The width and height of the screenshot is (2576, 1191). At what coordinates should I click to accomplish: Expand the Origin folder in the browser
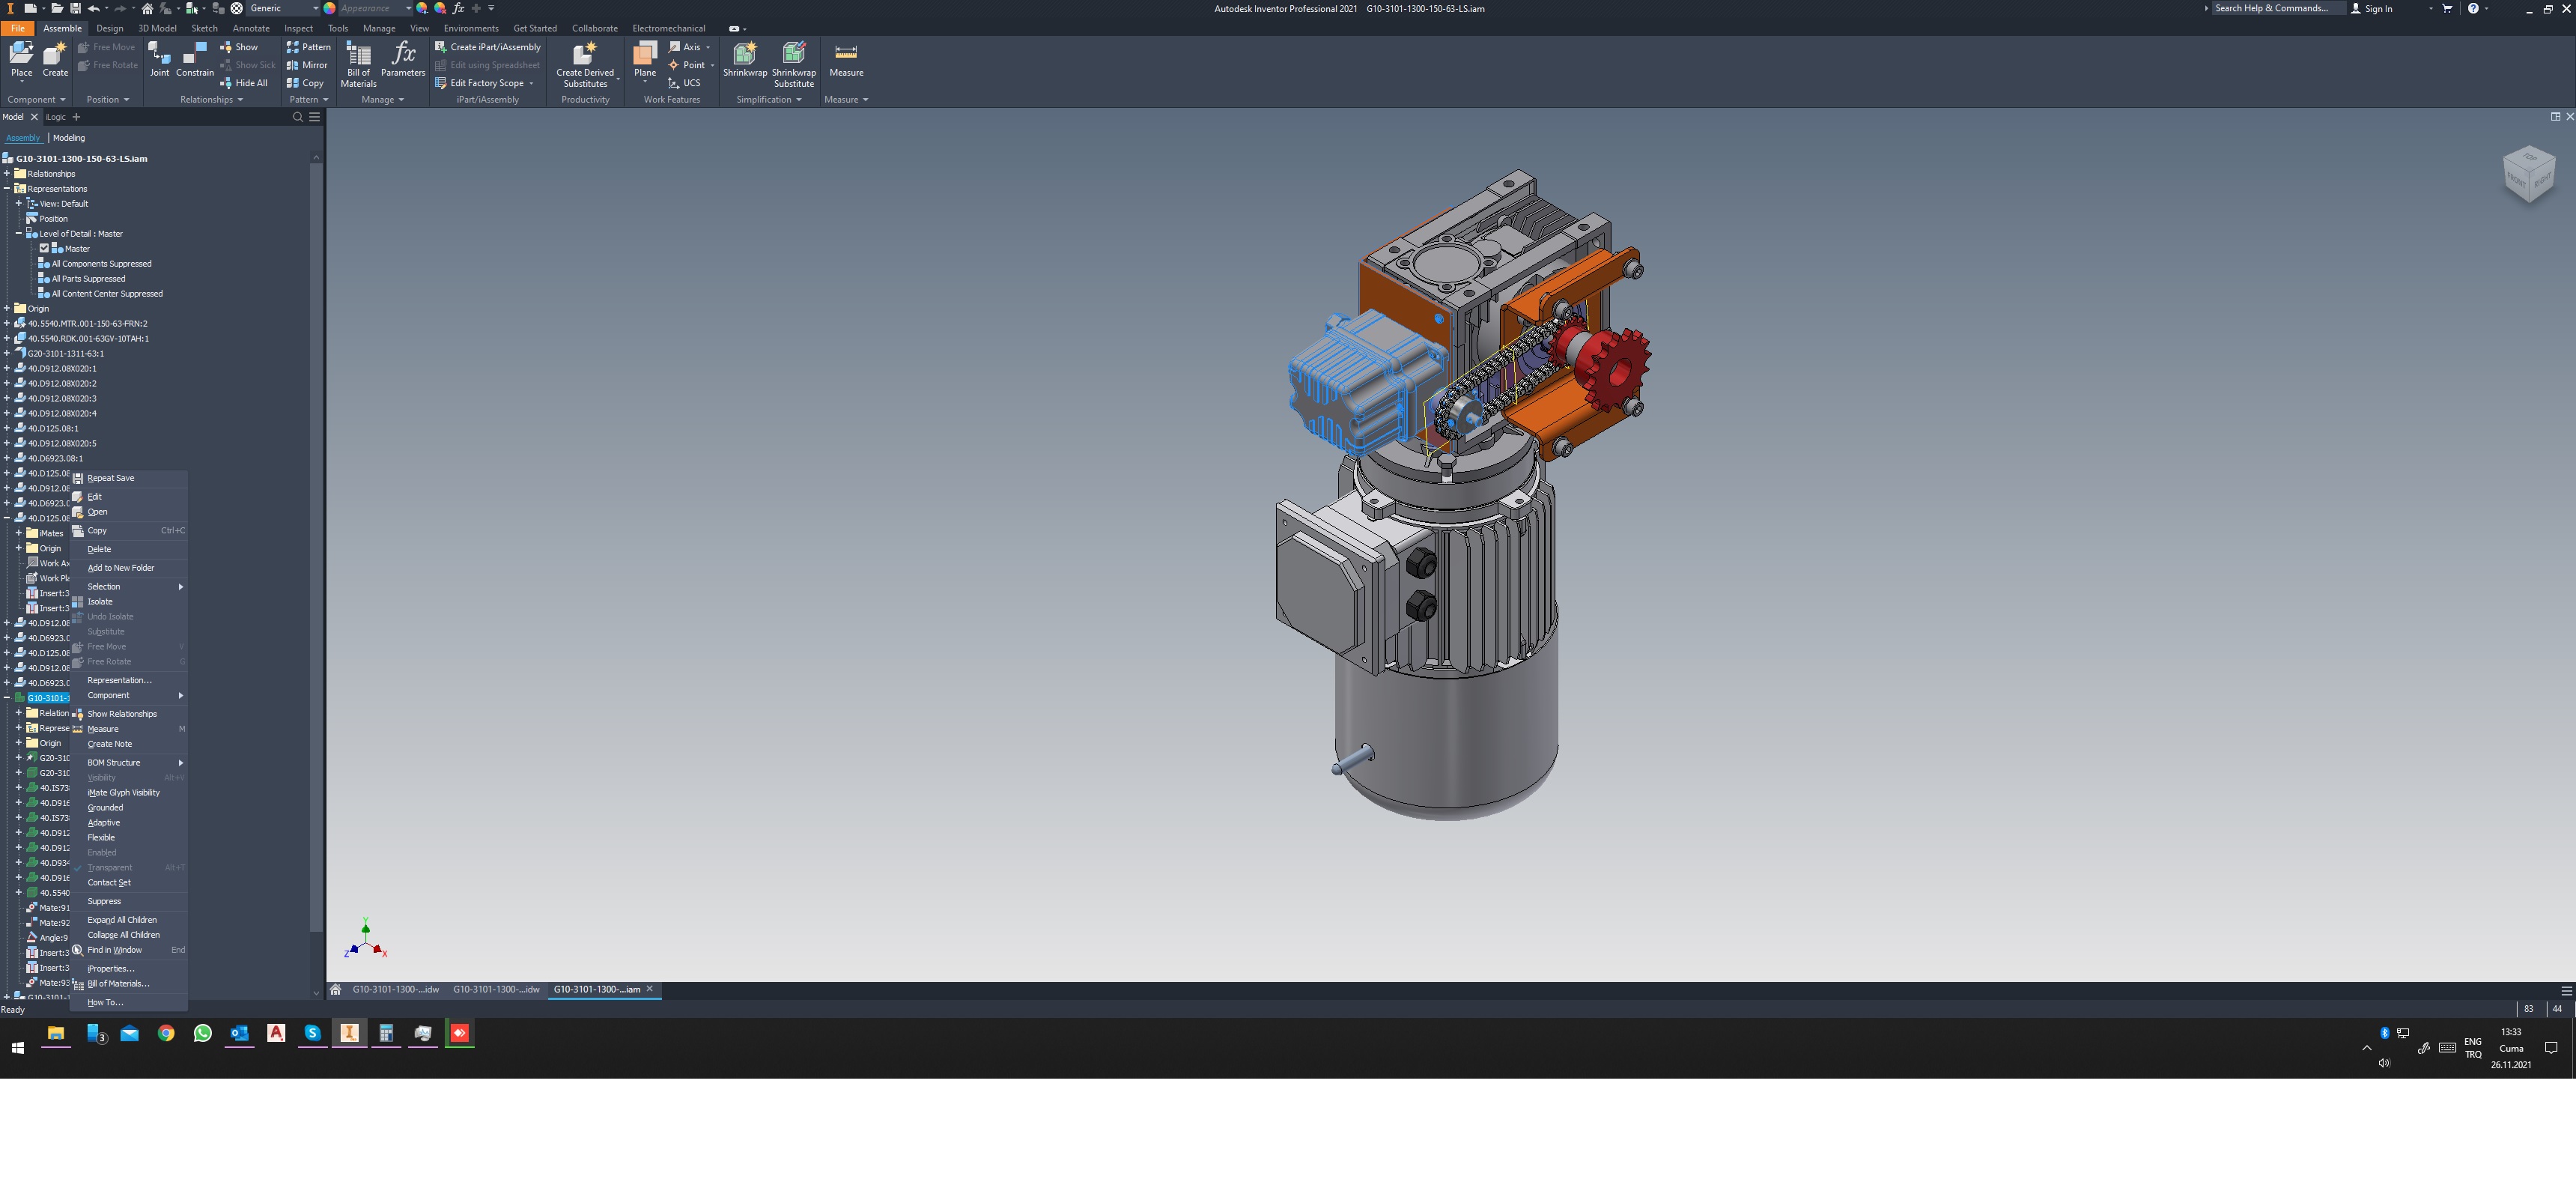click(x=8, y=308)
